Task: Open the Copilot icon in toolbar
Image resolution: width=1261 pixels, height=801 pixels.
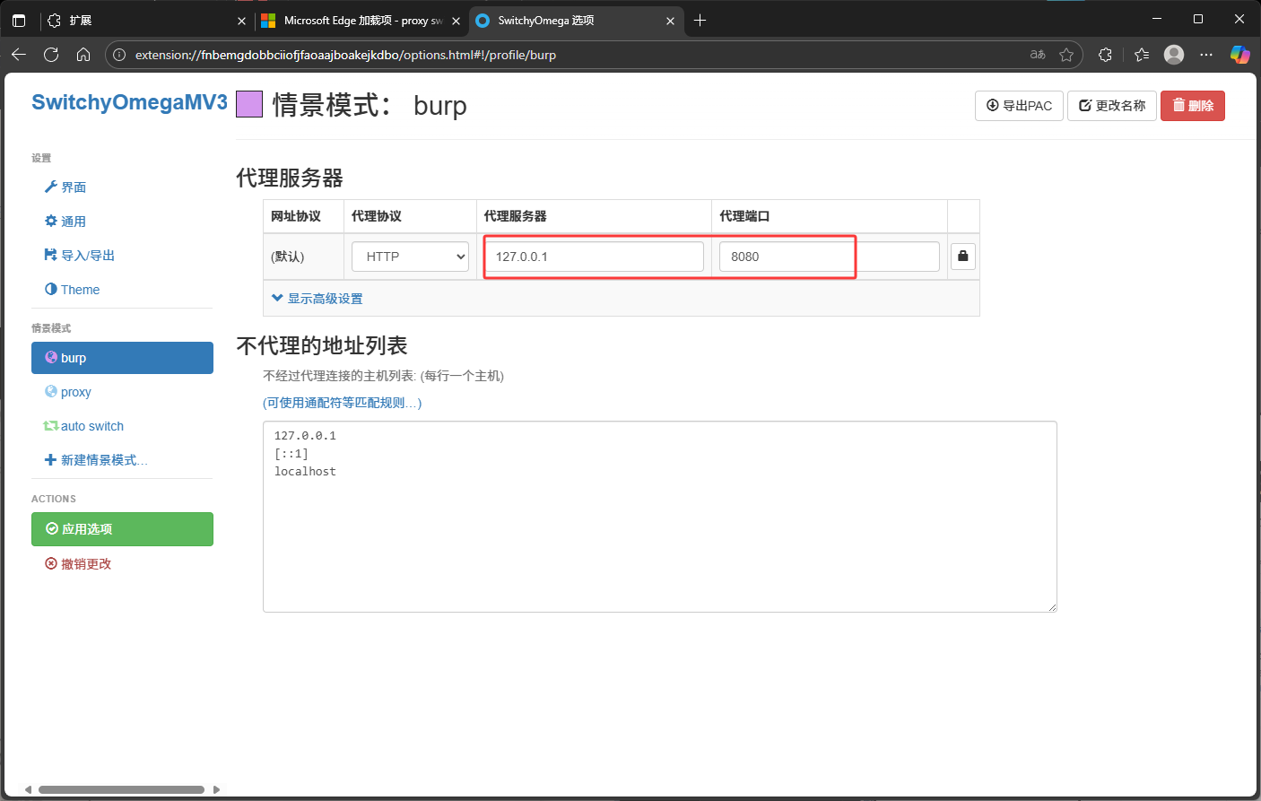Action: click(1239, 55)
